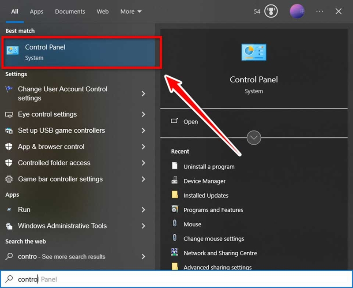Open recent item Installed Updates
The image size is (353, 288).
tap(206, 195)
